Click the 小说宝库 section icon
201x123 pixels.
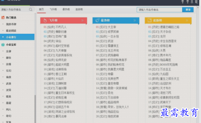tap(3, 45)
